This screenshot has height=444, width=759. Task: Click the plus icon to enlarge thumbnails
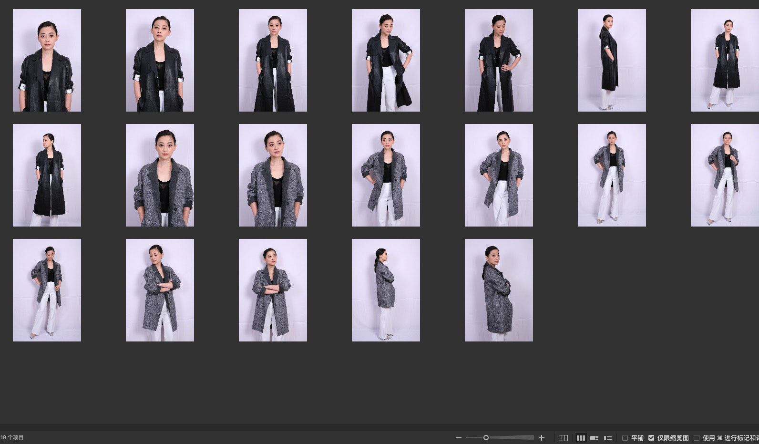pyautogui.click(x=542, y=438)
